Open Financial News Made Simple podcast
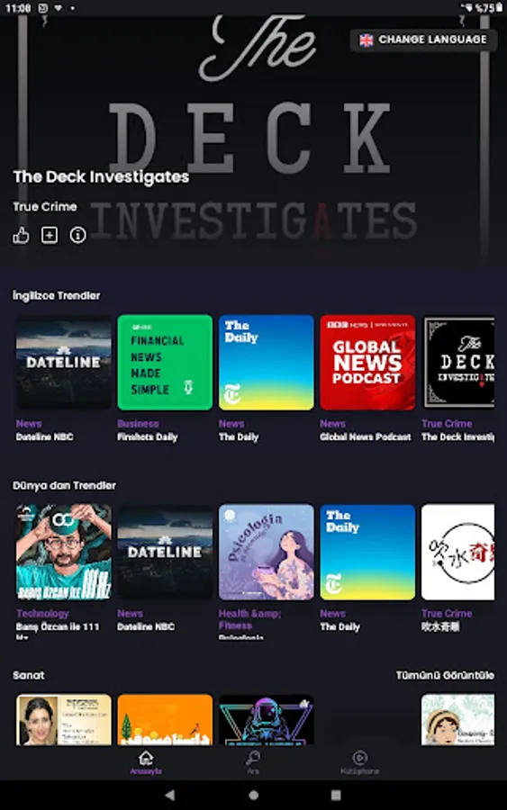 165,362
